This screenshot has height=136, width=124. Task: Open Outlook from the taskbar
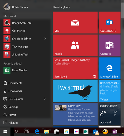(x=96, y=132)
